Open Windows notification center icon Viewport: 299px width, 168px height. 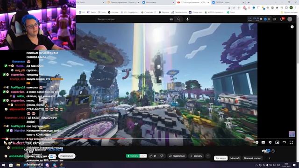click(x=294, y=165)
